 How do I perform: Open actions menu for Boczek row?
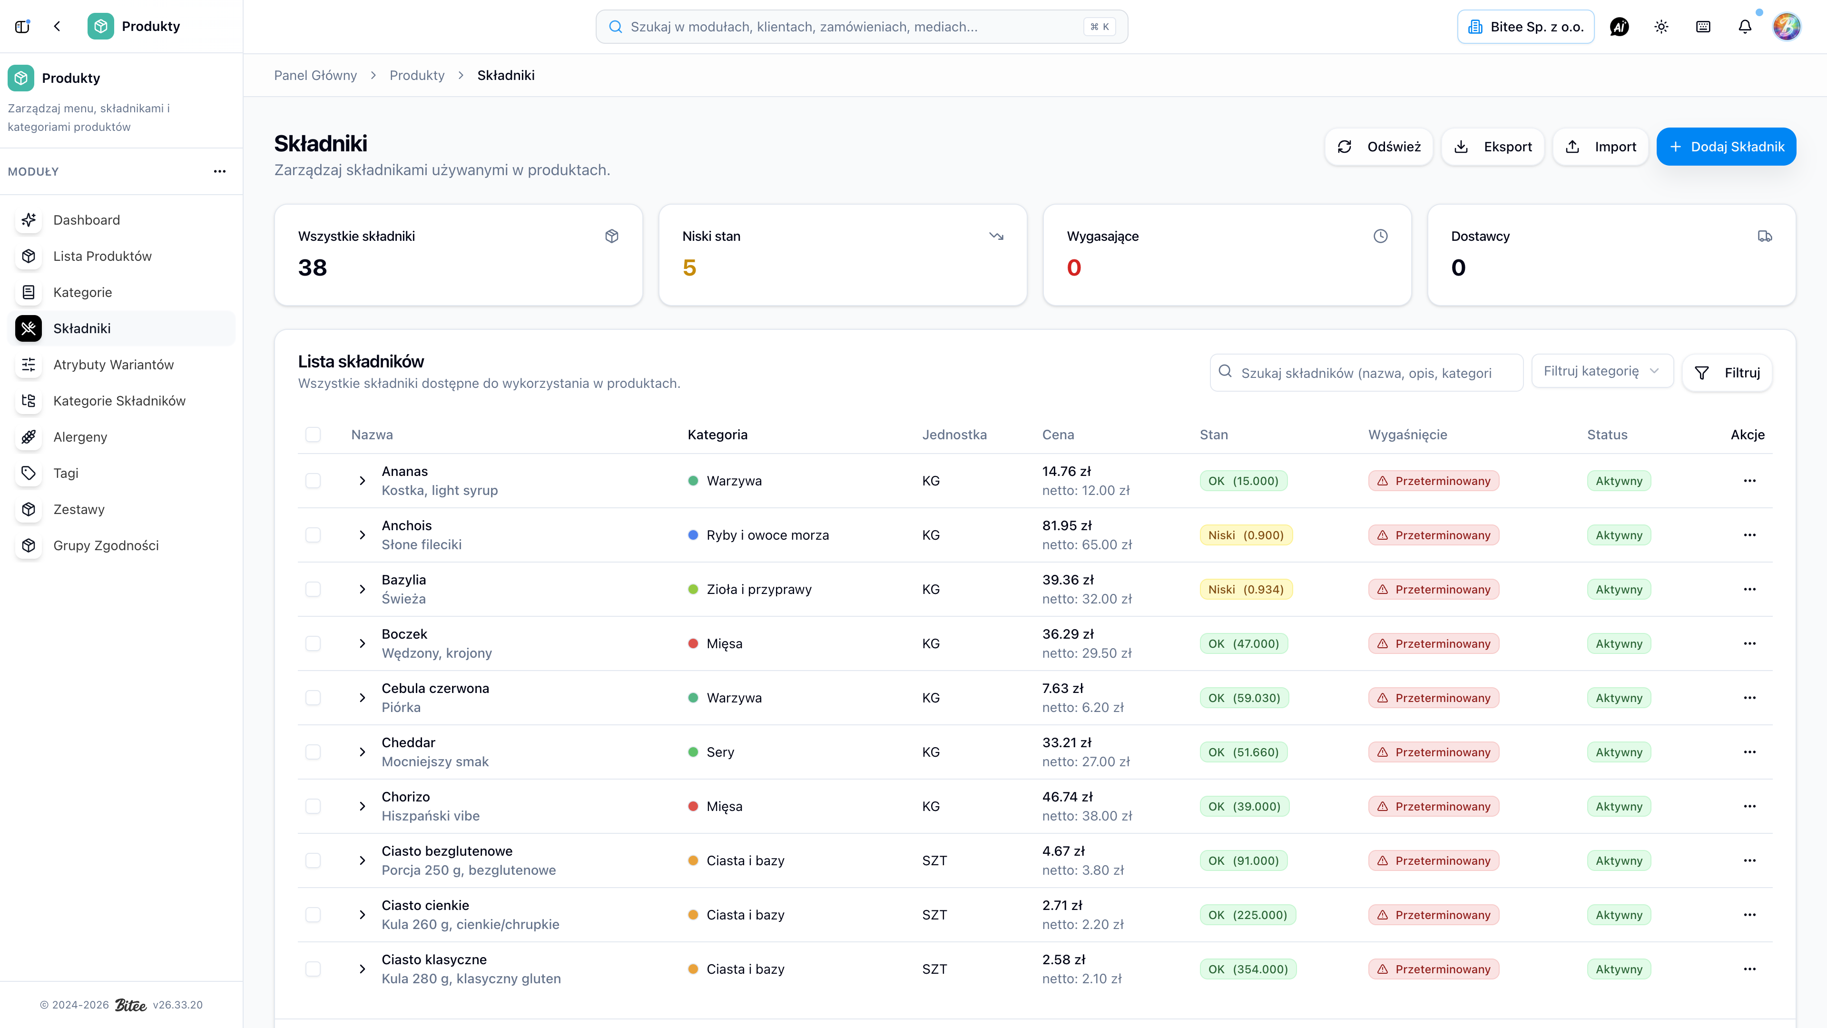[x=1750, y=643]
